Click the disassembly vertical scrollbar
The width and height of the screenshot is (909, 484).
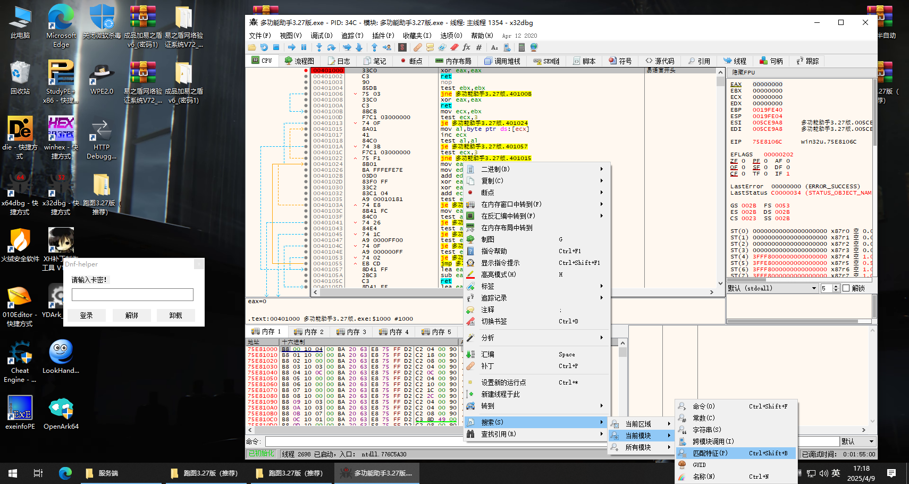click(x=721, y=178)
